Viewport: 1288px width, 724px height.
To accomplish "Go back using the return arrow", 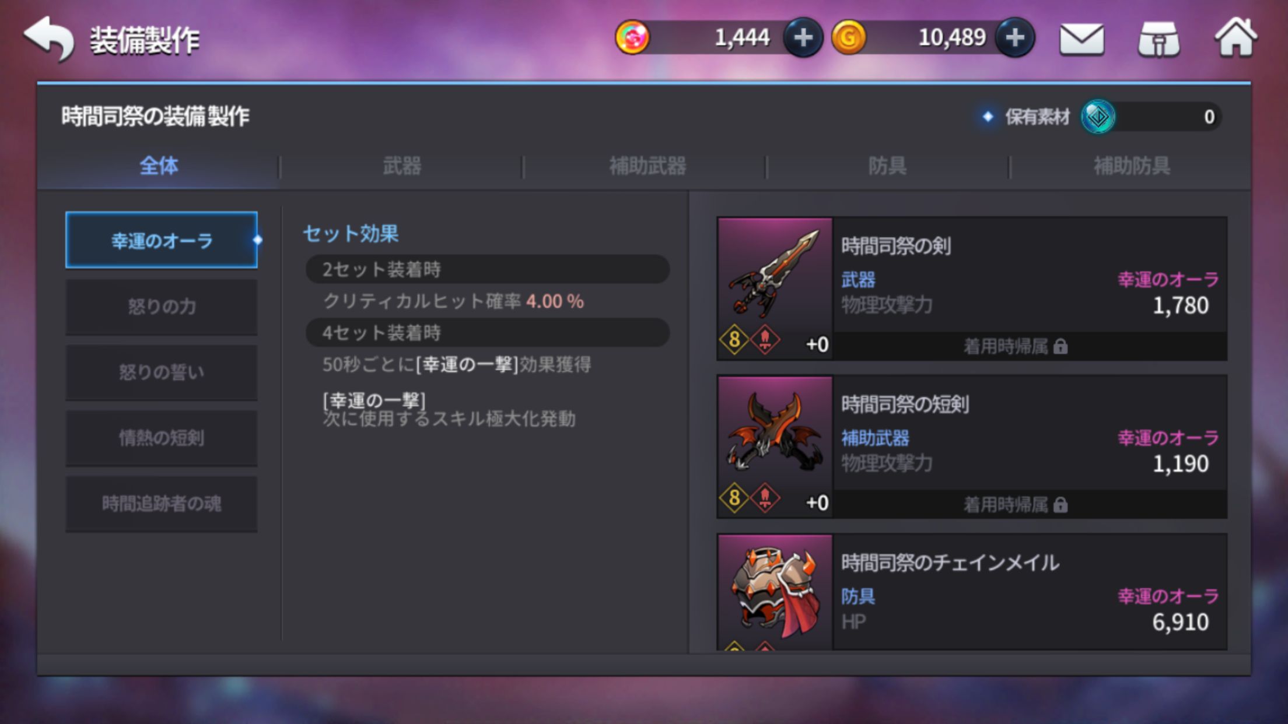I will [49, 38].
